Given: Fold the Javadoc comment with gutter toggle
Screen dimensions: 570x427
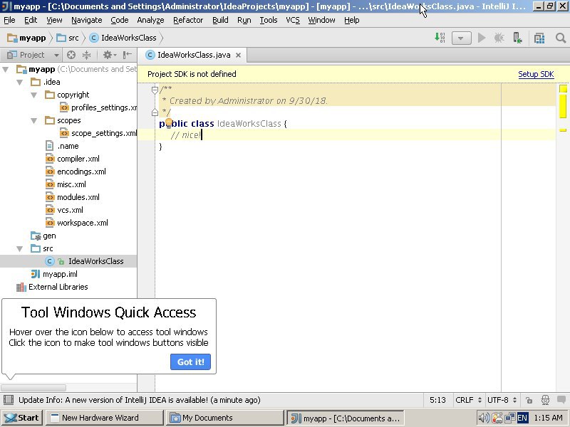Looking at the screenshot, I should coord(155,90).
